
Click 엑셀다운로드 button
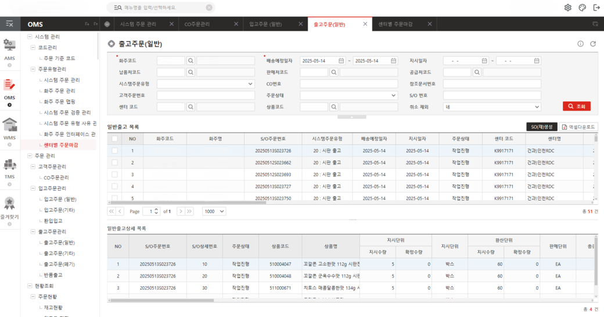578,127
